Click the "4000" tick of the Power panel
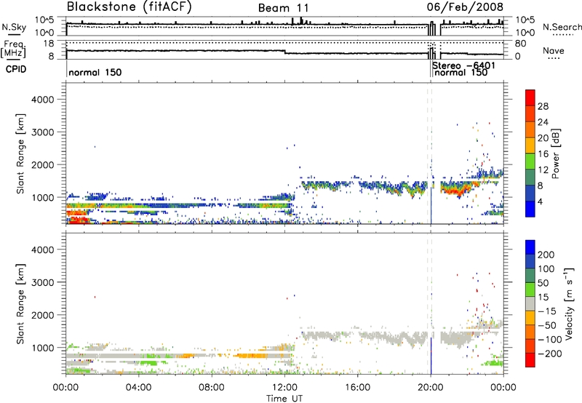This screenshot has height=403, width=582. tap(42, 100)
